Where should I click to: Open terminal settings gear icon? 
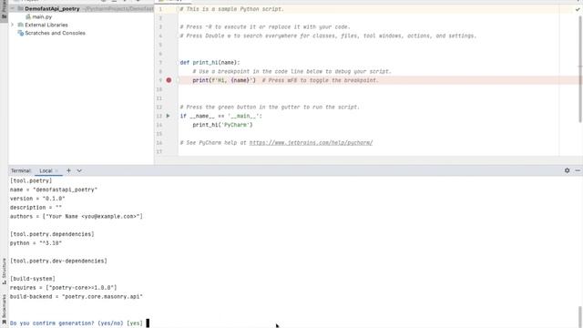(x=567, y=170)
